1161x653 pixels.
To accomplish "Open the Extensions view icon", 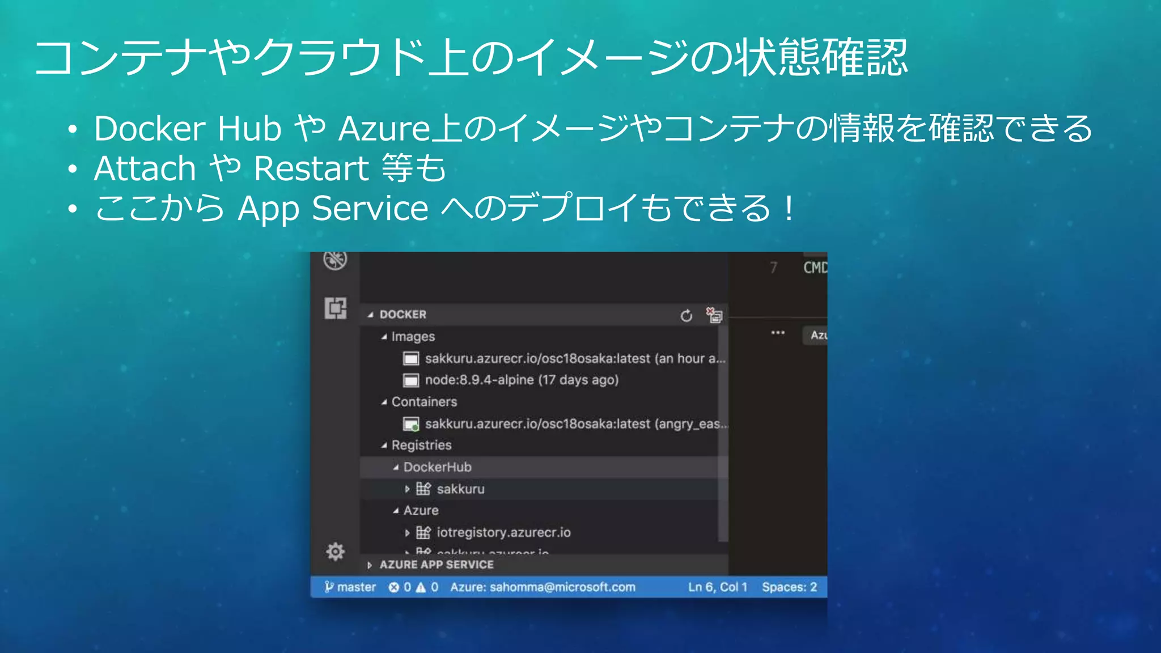I will point(336,308).
